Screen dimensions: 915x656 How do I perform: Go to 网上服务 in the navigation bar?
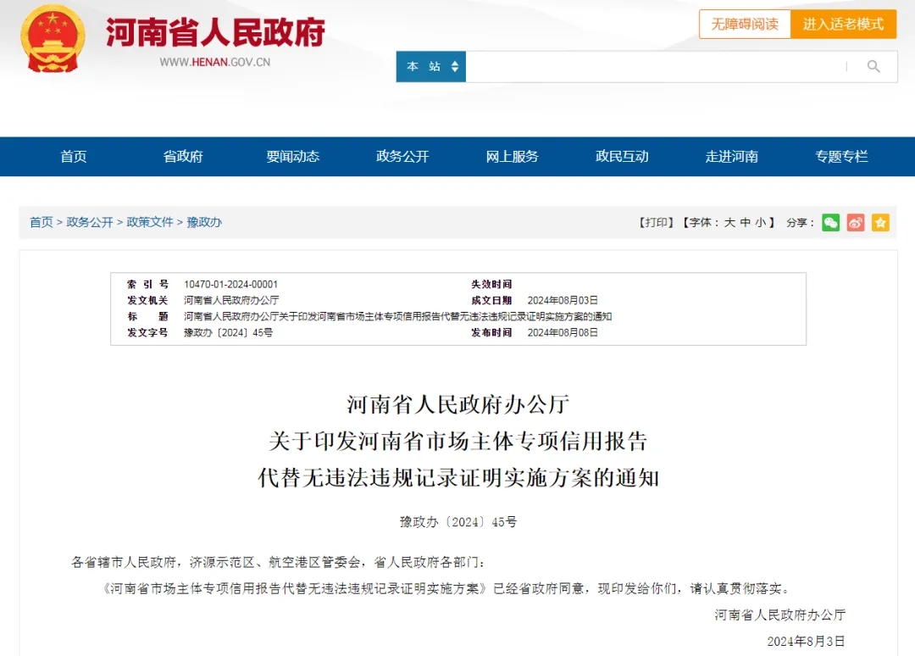pyautogui.click(x=512, y=157)
